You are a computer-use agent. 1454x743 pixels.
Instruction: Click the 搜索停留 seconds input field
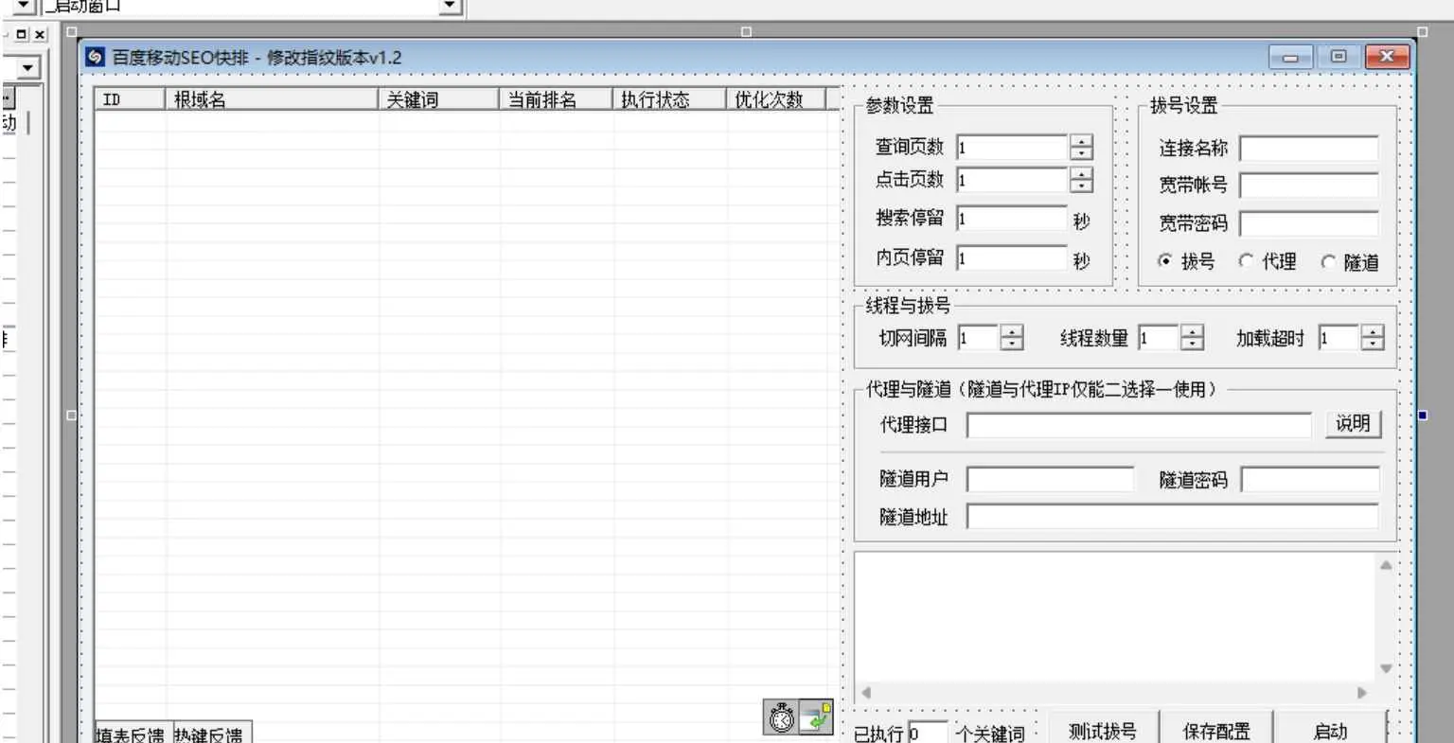1012,219
